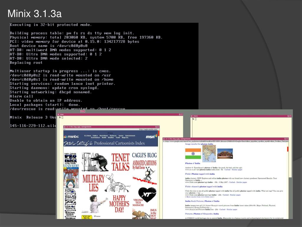
Task: Click the India map image result
Action: coord(209,153)
